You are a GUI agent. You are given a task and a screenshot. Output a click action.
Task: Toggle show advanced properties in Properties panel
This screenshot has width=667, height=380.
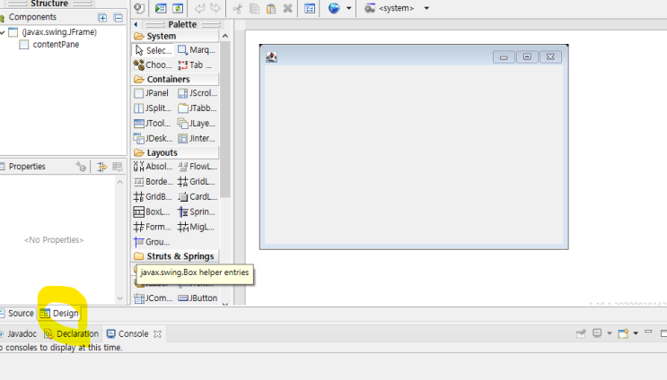point(81,167)
